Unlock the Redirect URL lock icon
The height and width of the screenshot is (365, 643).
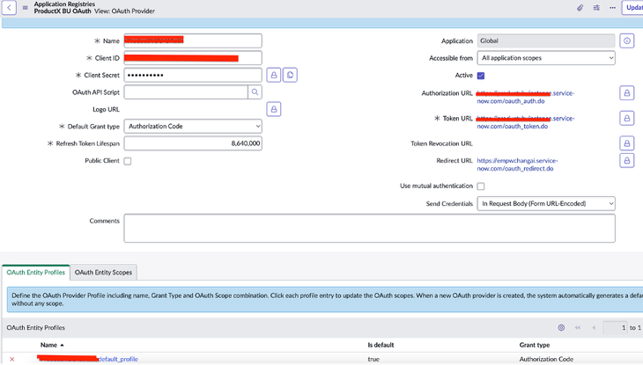[626, 161]
